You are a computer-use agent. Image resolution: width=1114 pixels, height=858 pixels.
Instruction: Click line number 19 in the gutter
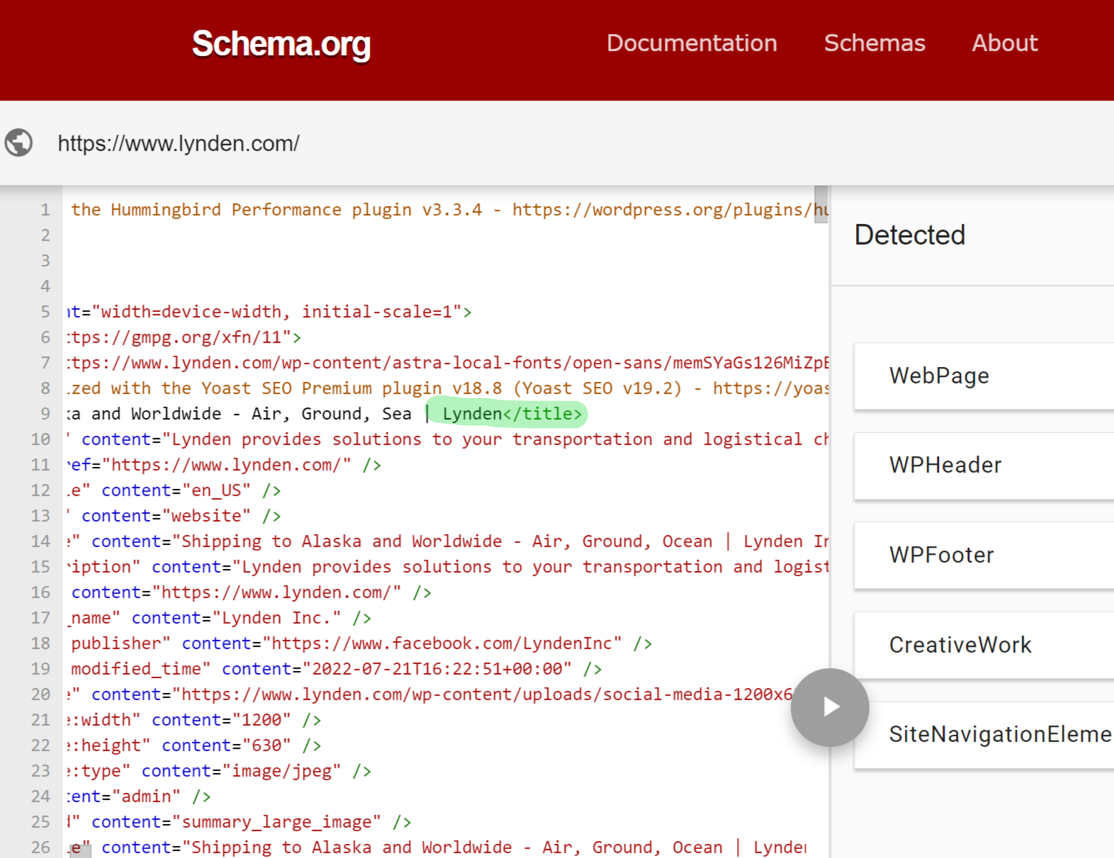pos(40,669)
